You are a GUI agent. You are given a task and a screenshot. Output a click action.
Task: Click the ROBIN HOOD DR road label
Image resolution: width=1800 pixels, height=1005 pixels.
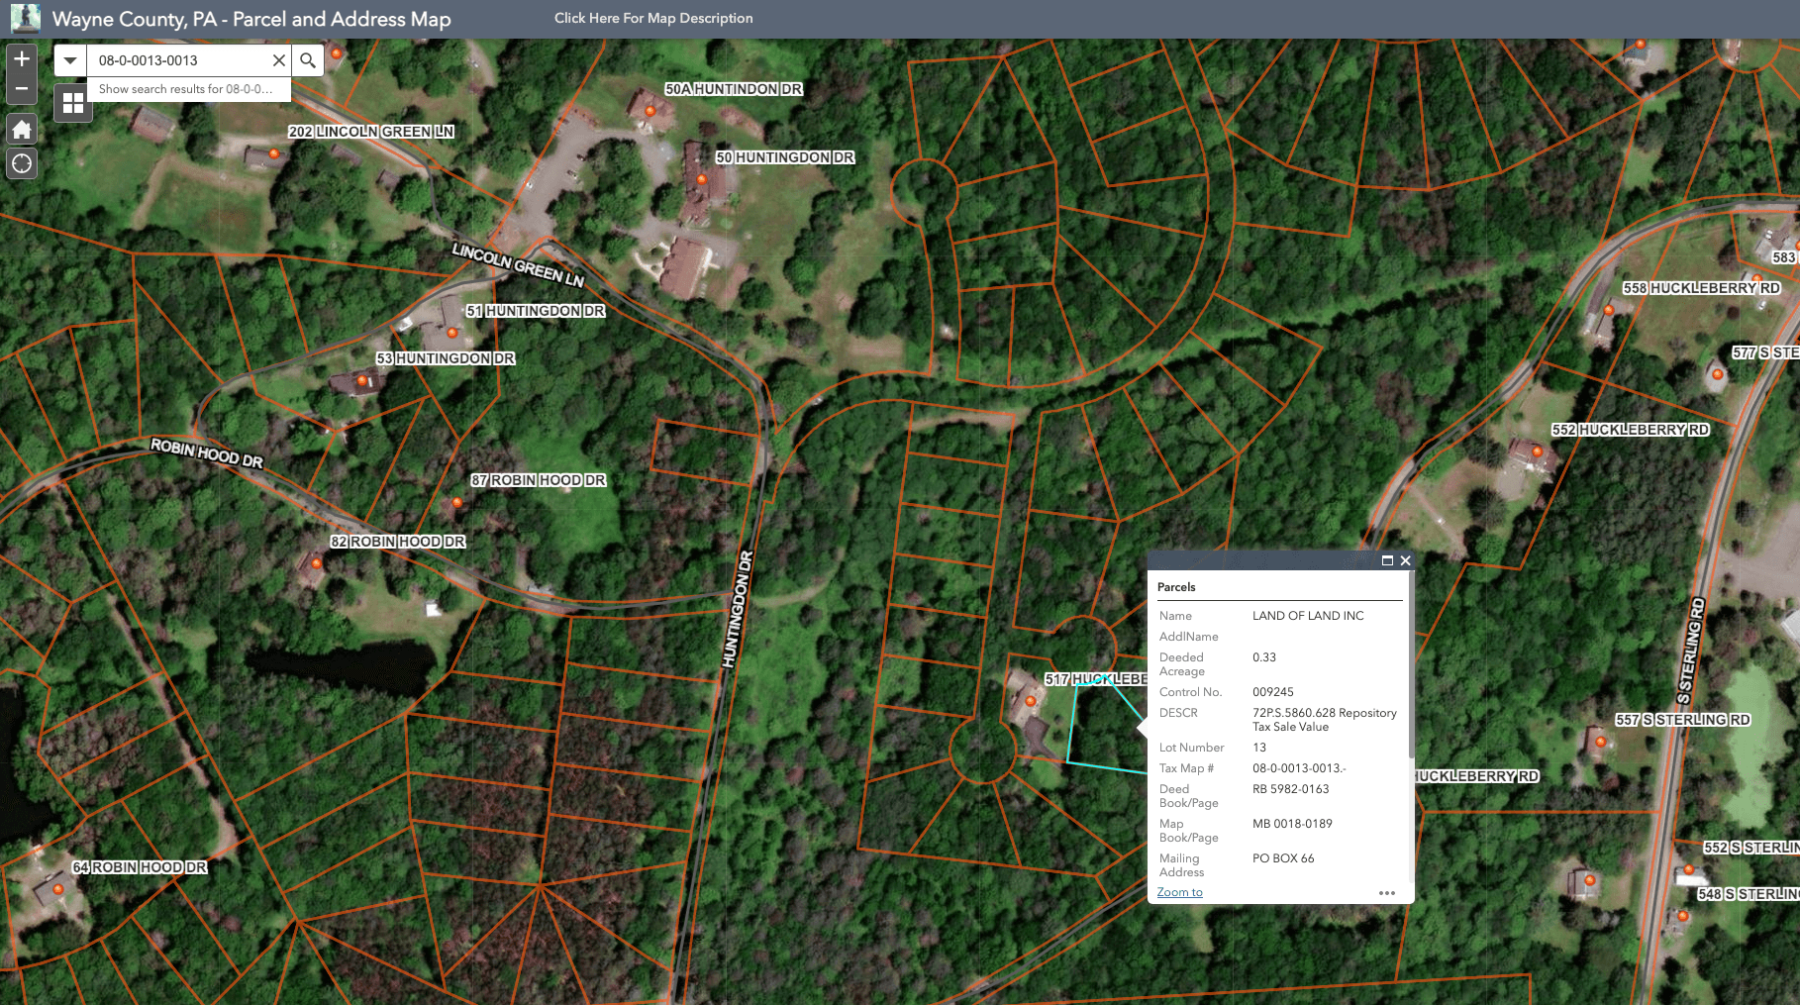pyautogui.click(x=207, y=453)
